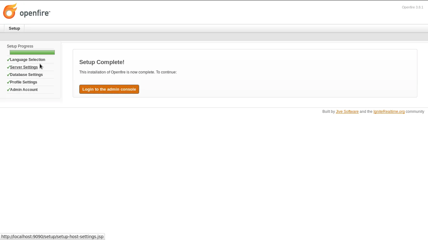Open the Language Selection step
Image resolution: width=428 pixels, height=240 pixels.
pos(28,60)
